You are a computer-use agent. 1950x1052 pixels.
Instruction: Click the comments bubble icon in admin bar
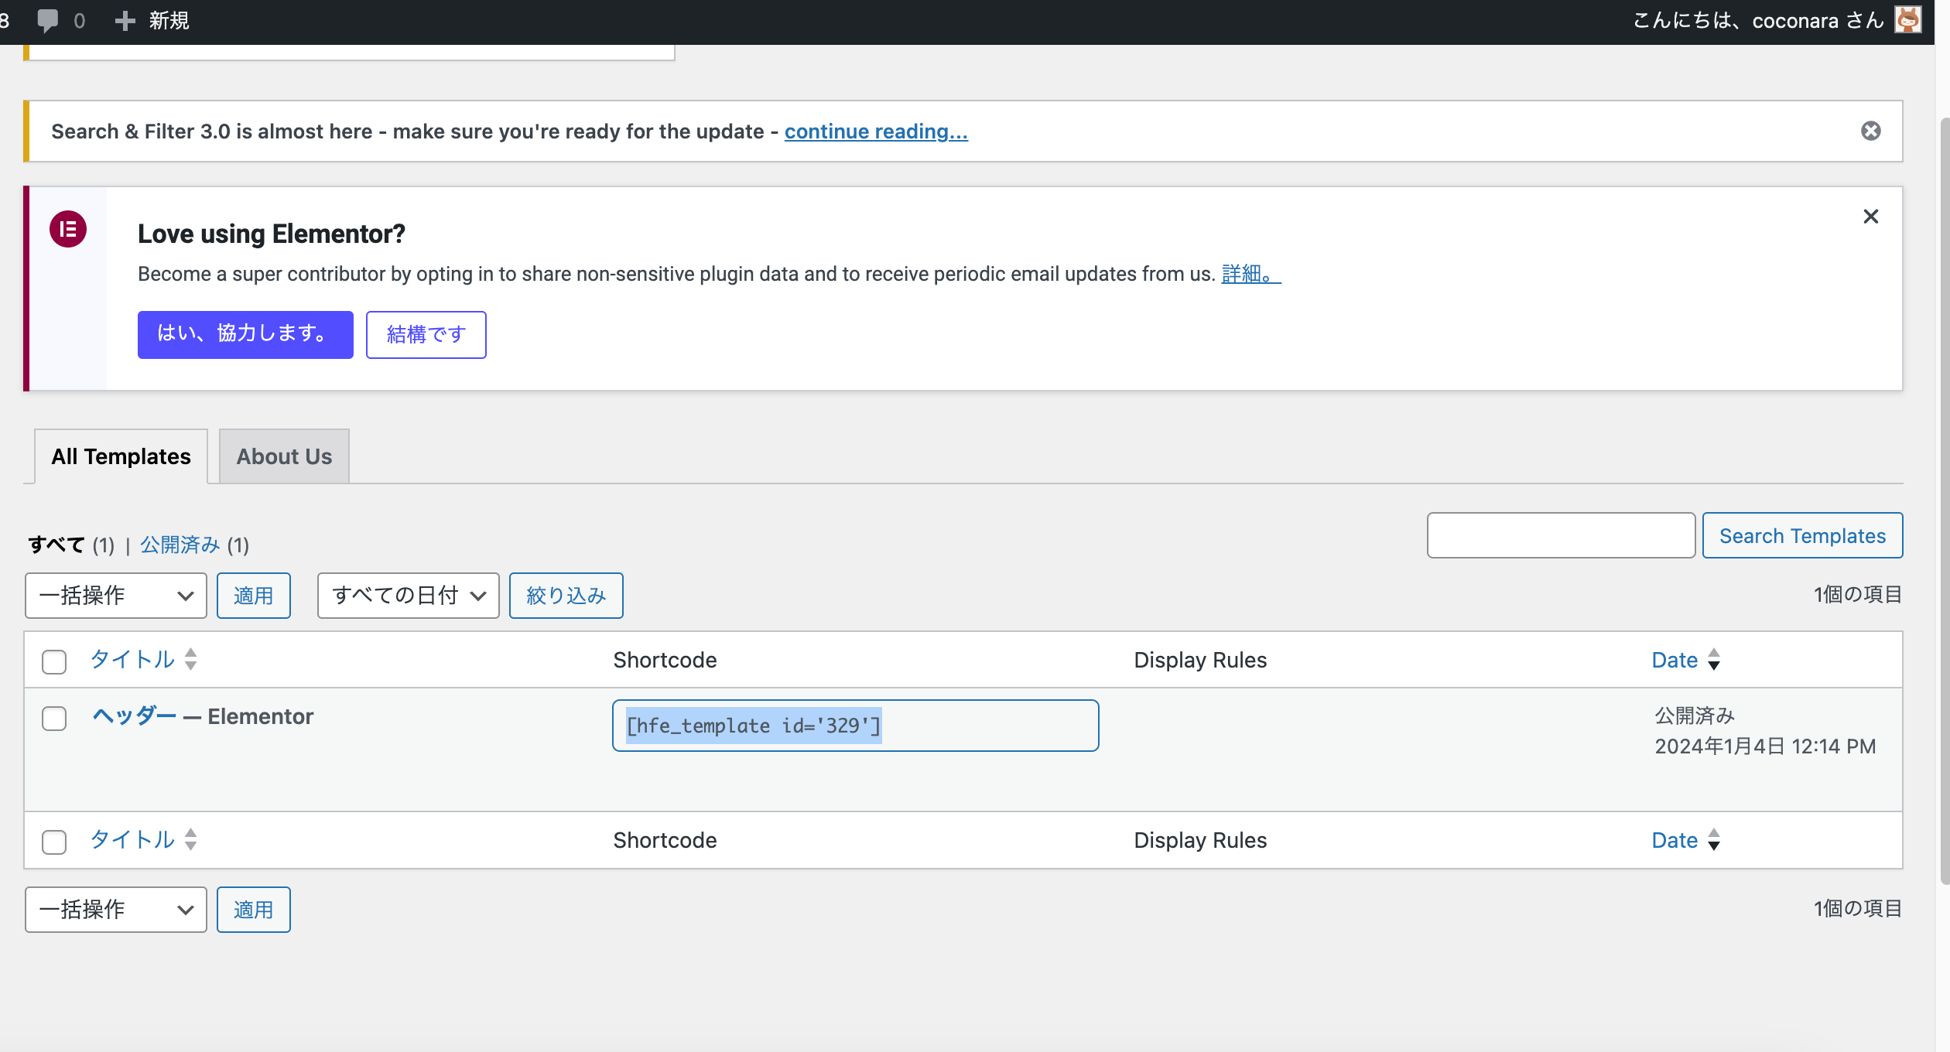(x=48, y=20)
